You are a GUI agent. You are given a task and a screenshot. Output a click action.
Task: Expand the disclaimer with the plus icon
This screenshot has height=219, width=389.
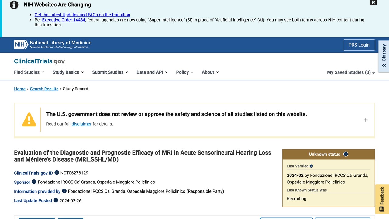tap(366, 120)
